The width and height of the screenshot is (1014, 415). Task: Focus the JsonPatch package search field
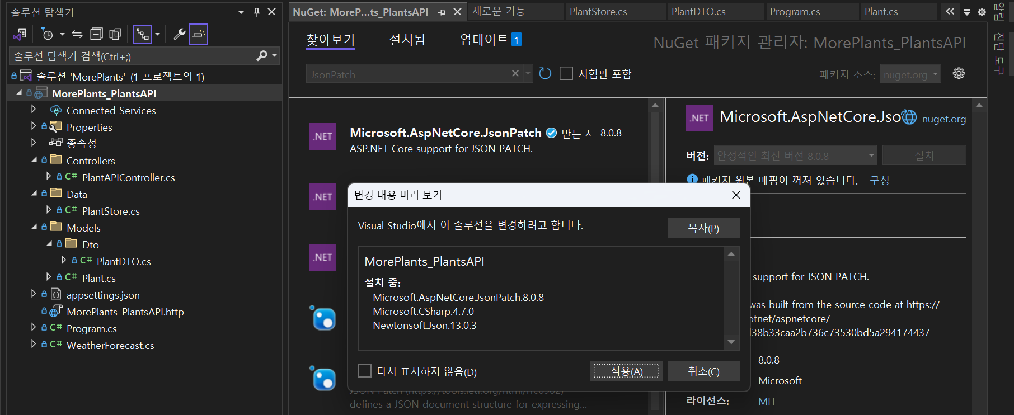pos(408,74)
